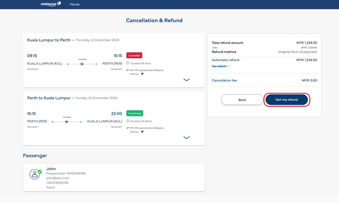Click the green Confirmed status badge
339x203 pixels.
(x=135, y=113)
